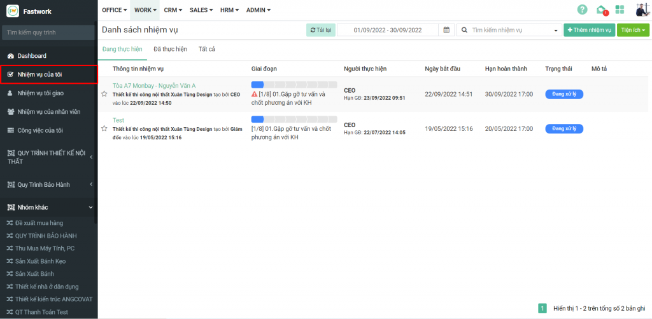The image size is (652, 319).
Task: Click the Fastwork logo icon
Action: point(13,11)
